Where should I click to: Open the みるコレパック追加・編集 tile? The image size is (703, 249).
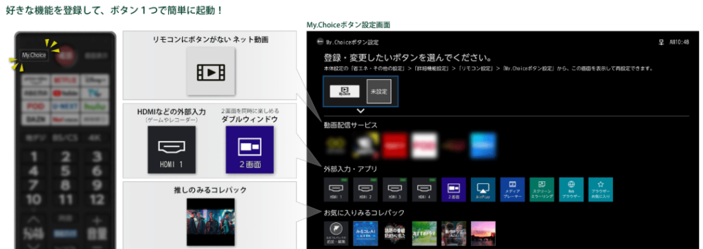coord(336,233)
